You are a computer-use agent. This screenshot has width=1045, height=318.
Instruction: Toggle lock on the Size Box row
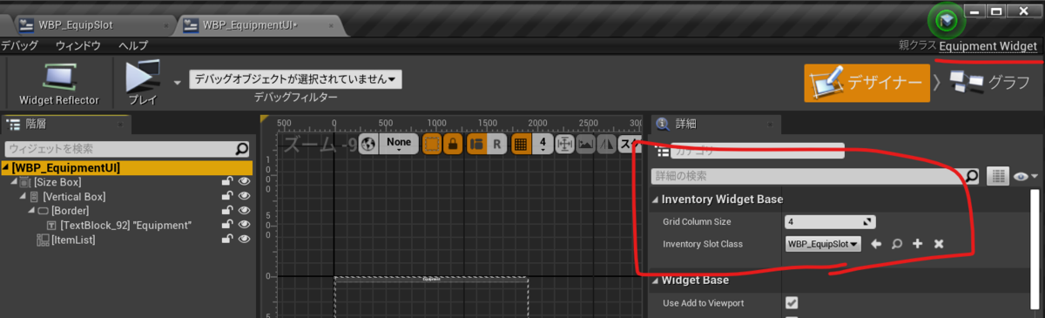point(227,182)
